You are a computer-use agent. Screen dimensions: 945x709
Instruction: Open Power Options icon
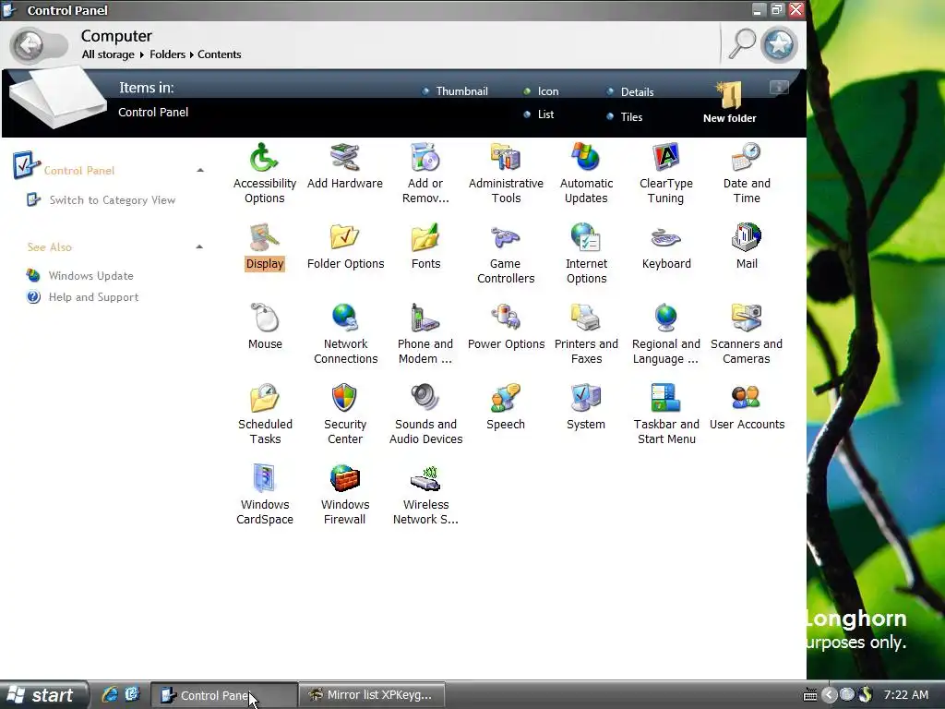click(x=506, y=318)
